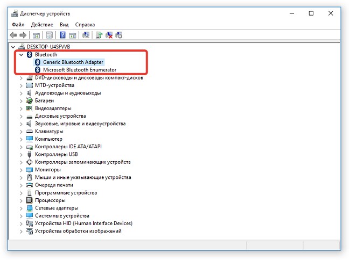The height and width of the screenshot is (260, 350).
Task: Select the Батареи row label
Action: point(44,100)
